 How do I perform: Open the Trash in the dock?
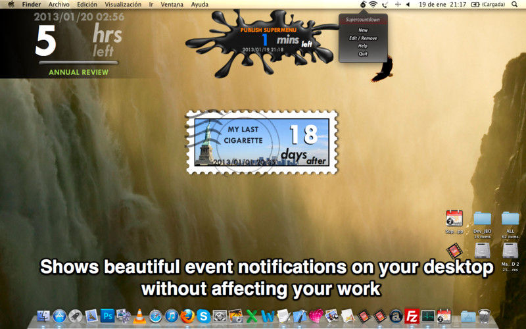[x=484, y=316]
